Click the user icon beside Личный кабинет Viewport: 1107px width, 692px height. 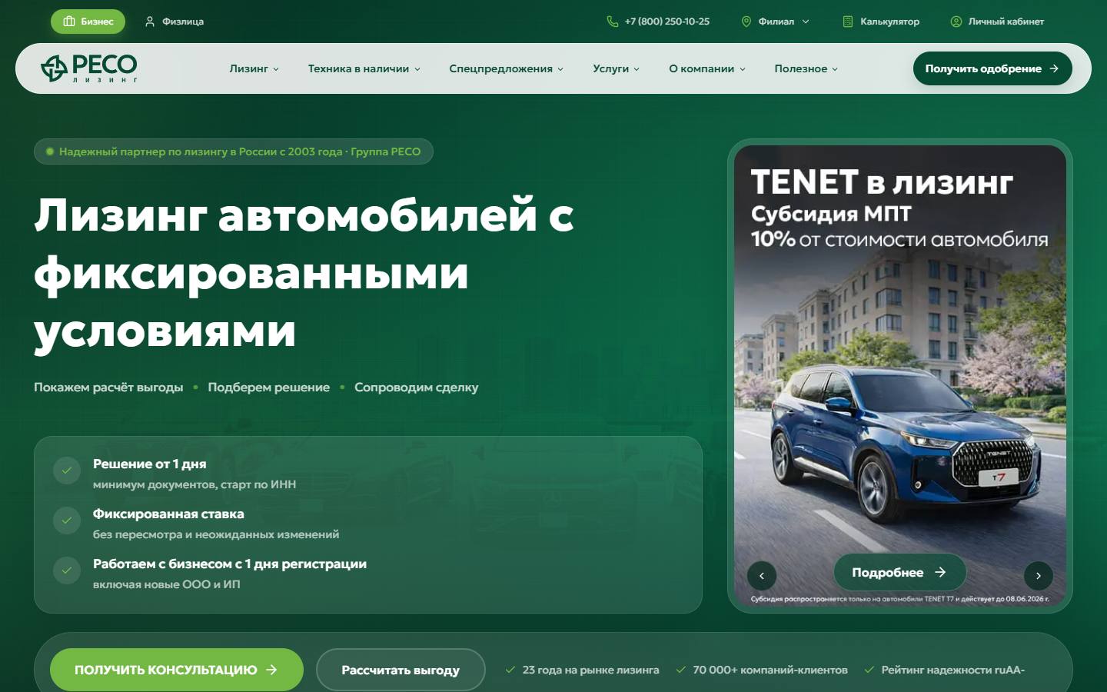956,22
